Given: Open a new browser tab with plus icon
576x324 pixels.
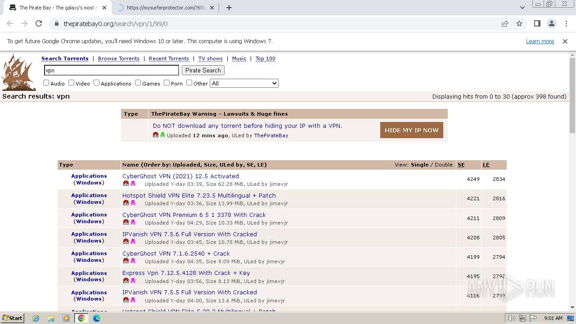Looking at the screenshot, I should (229, 8).
